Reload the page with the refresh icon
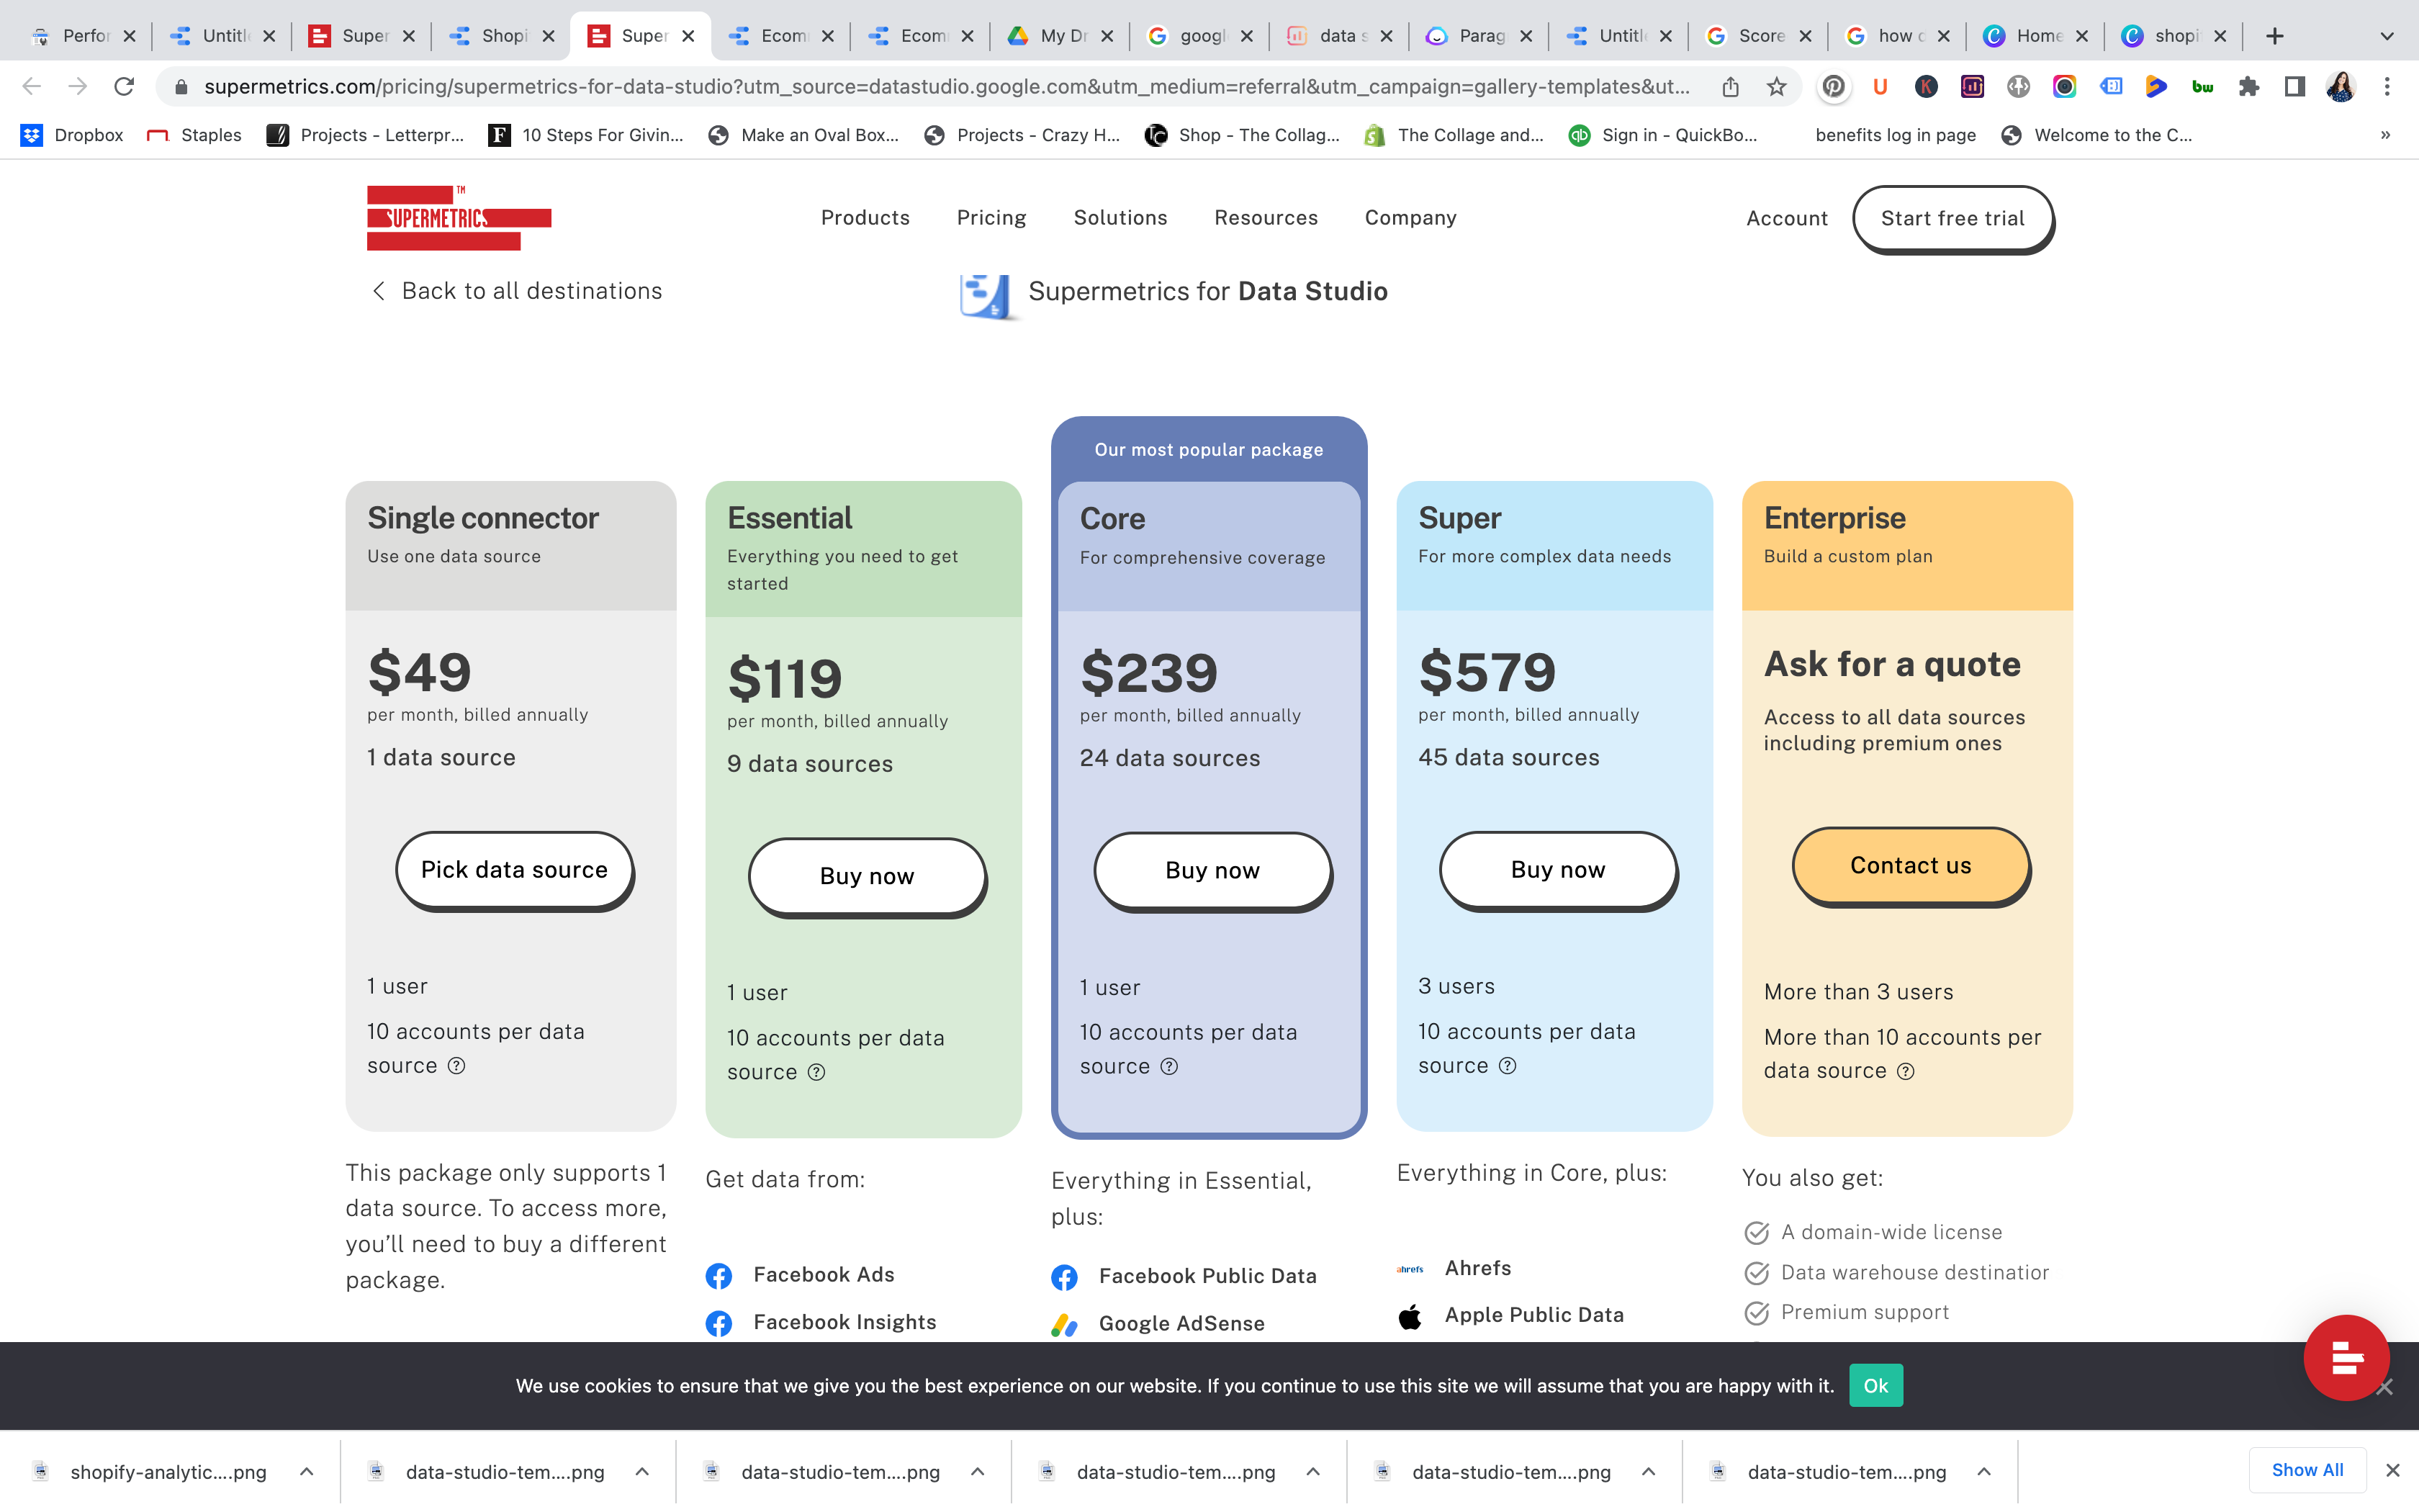 [124, 87]
